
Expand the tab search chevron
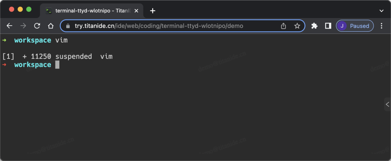click(381, 11)
